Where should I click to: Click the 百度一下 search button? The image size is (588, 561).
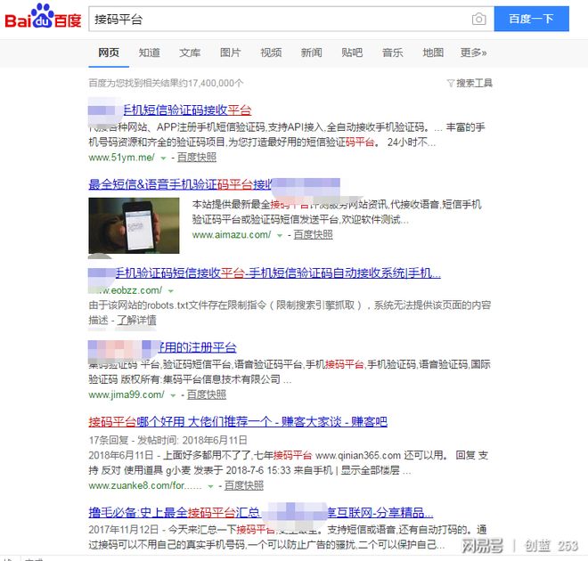coord(531,19)
